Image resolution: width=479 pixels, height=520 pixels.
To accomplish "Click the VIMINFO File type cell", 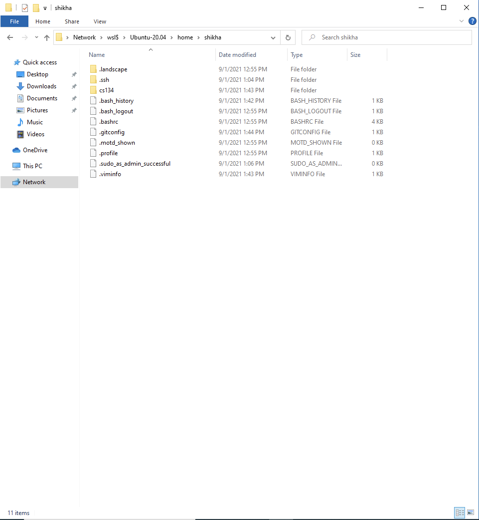I will click(308, 174).
